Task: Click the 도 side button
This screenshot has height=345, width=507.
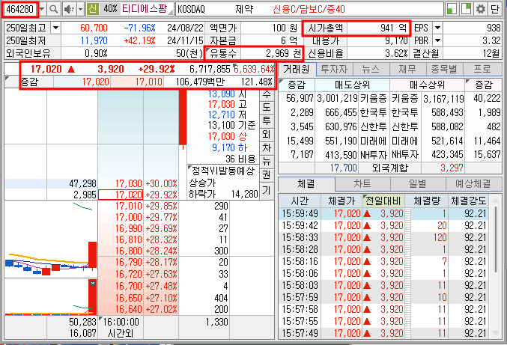Action: tap(267, 107)
